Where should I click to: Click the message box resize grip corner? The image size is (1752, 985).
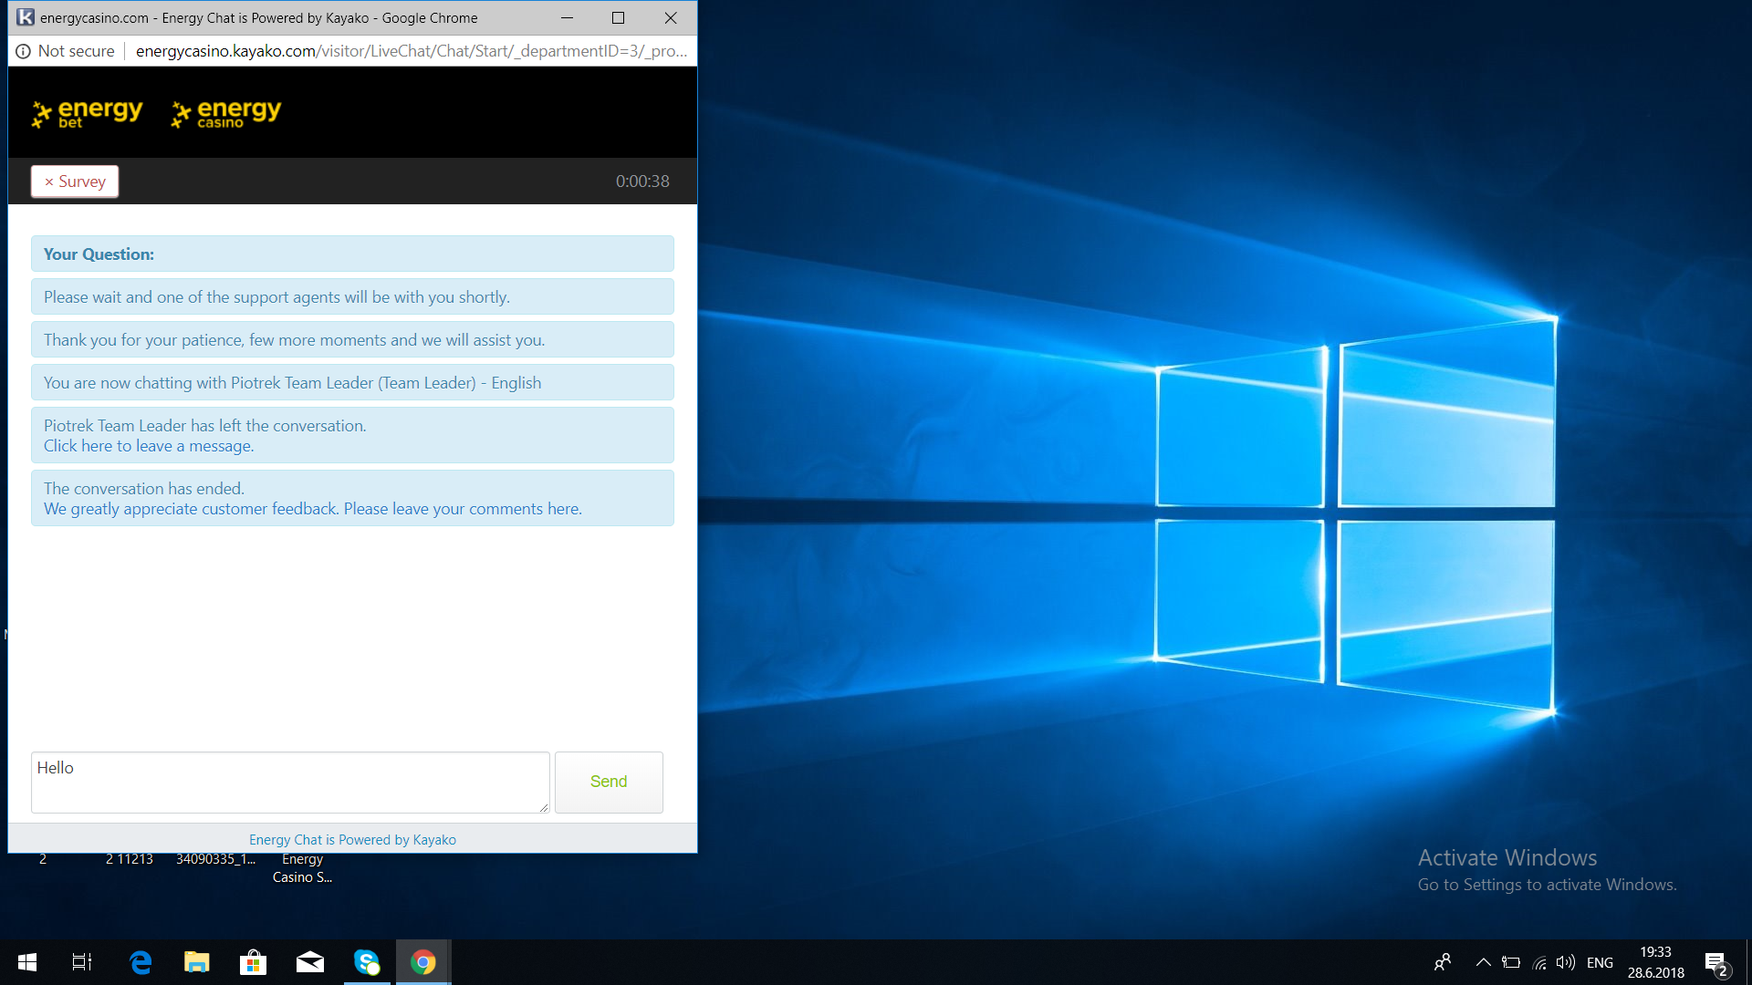544,807
